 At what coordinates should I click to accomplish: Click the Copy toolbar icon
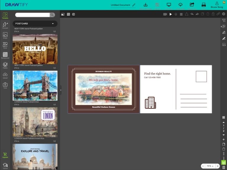pyautogui.click(x=202, y=14)
